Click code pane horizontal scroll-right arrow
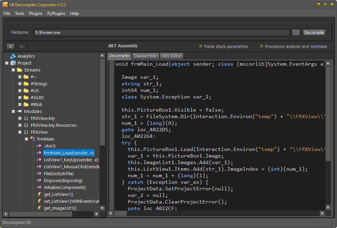This screenshot has height=228, width=337. [322, 213]
